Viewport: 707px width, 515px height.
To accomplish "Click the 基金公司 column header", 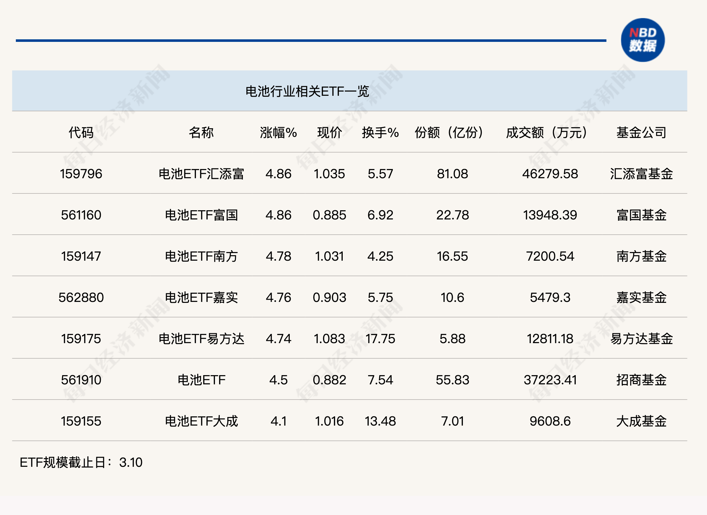I will point(641,133).
